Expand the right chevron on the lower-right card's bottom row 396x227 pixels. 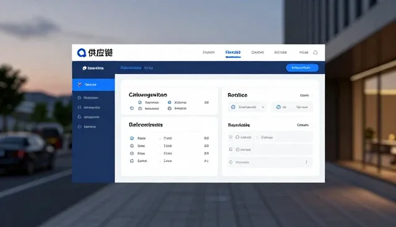pyautogui.click(x=306, y=162)
